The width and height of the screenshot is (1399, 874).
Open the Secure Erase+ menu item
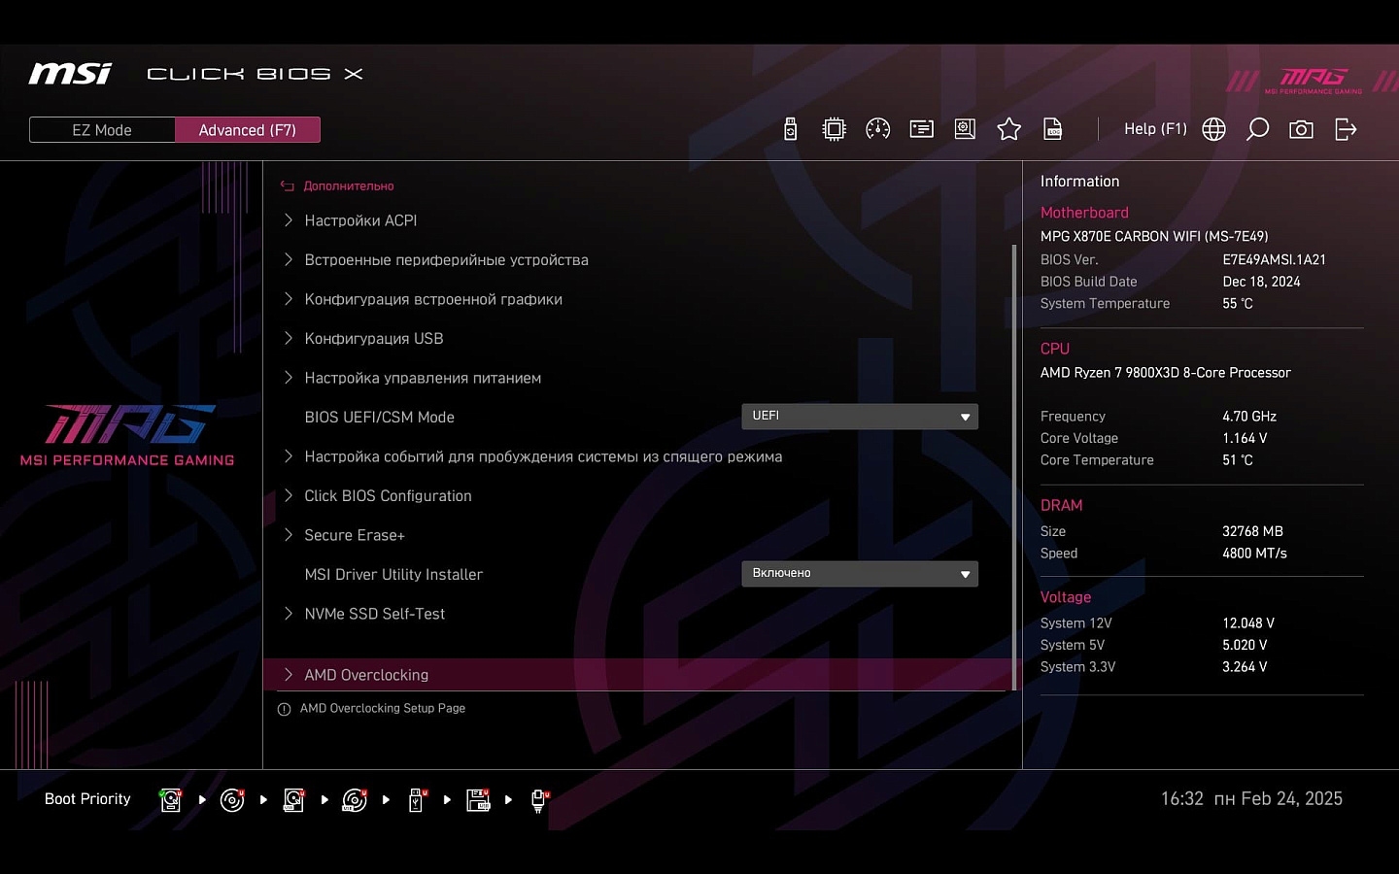(355, 535)
